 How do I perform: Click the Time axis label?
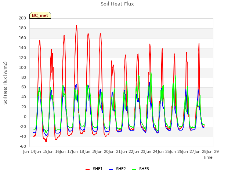point(208,157)
